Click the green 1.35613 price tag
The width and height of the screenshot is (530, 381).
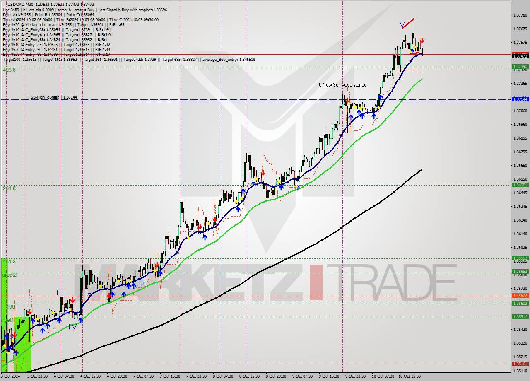point(520,303)
